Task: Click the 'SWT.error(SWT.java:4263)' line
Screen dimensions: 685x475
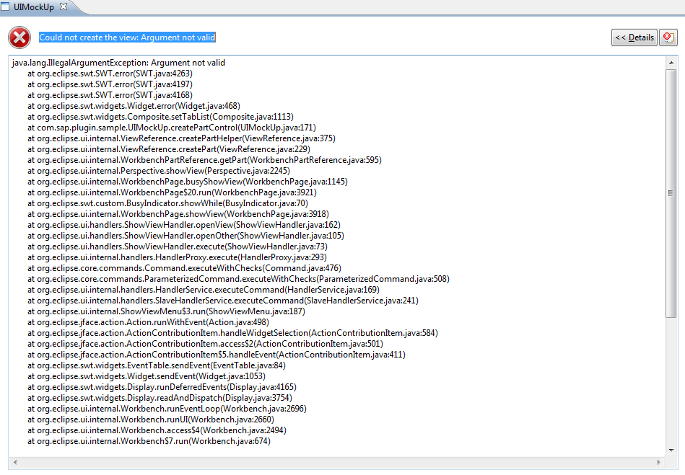Action: [110, 74]
